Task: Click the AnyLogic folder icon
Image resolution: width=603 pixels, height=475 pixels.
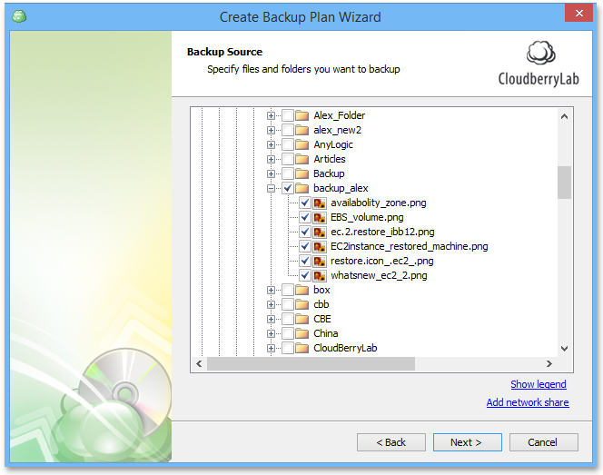Action: point(302,144)
